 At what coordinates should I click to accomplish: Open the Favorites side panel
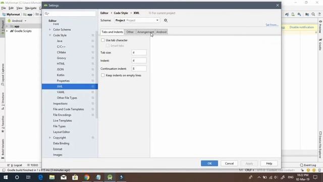pyautogui.click(x=3, y=124)
